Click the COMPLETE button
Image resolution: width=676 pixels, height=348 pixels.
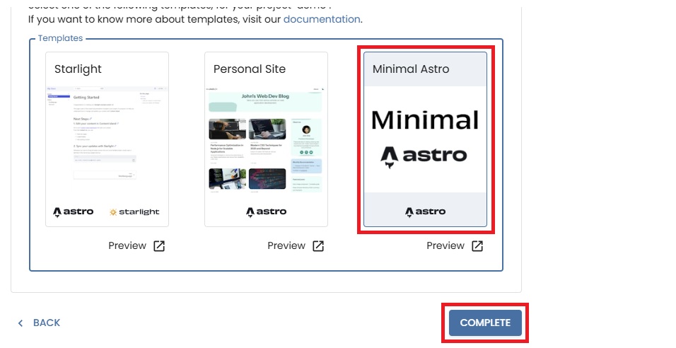pos(486,323)
